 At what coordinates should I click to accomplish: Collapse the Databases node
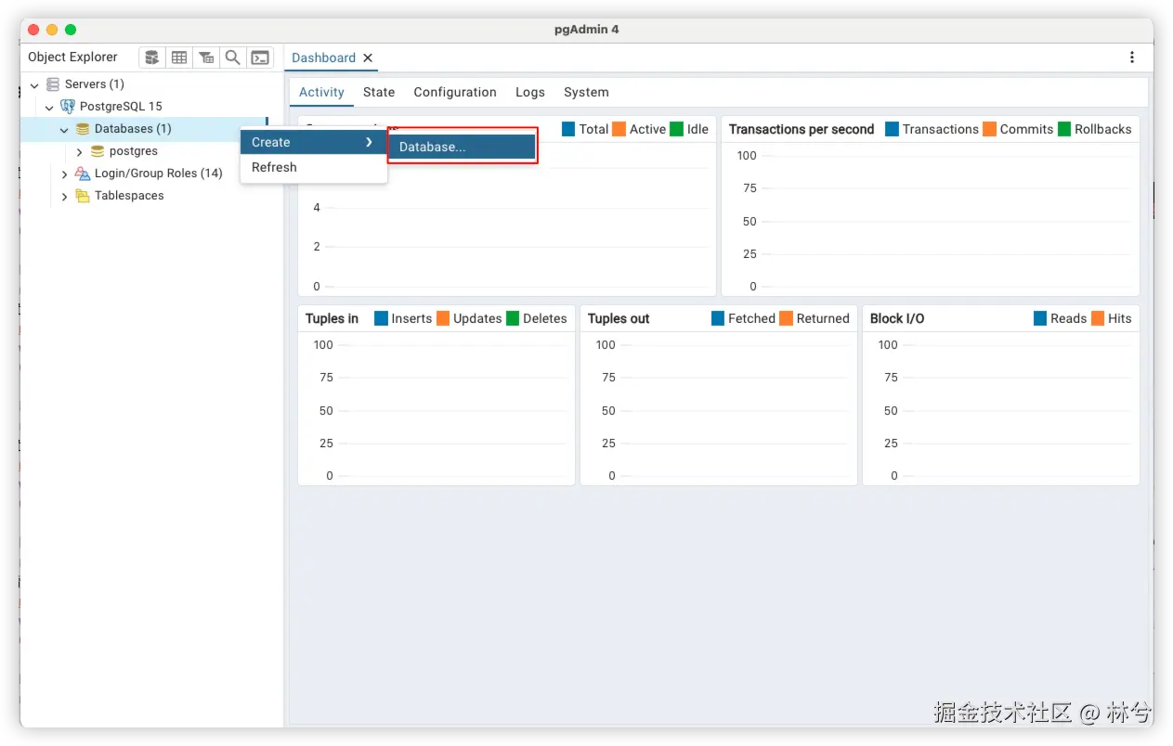64,129
